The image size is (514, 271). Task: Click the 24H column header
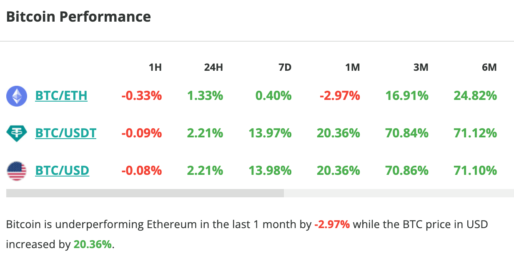[x=213, y=67]
